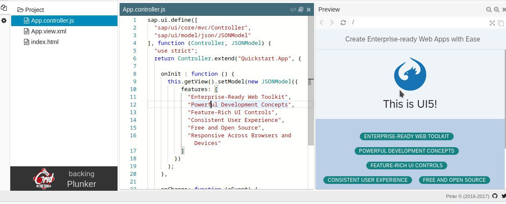Refresh the preview
The image size is (506, 204).
click(343, 22)
